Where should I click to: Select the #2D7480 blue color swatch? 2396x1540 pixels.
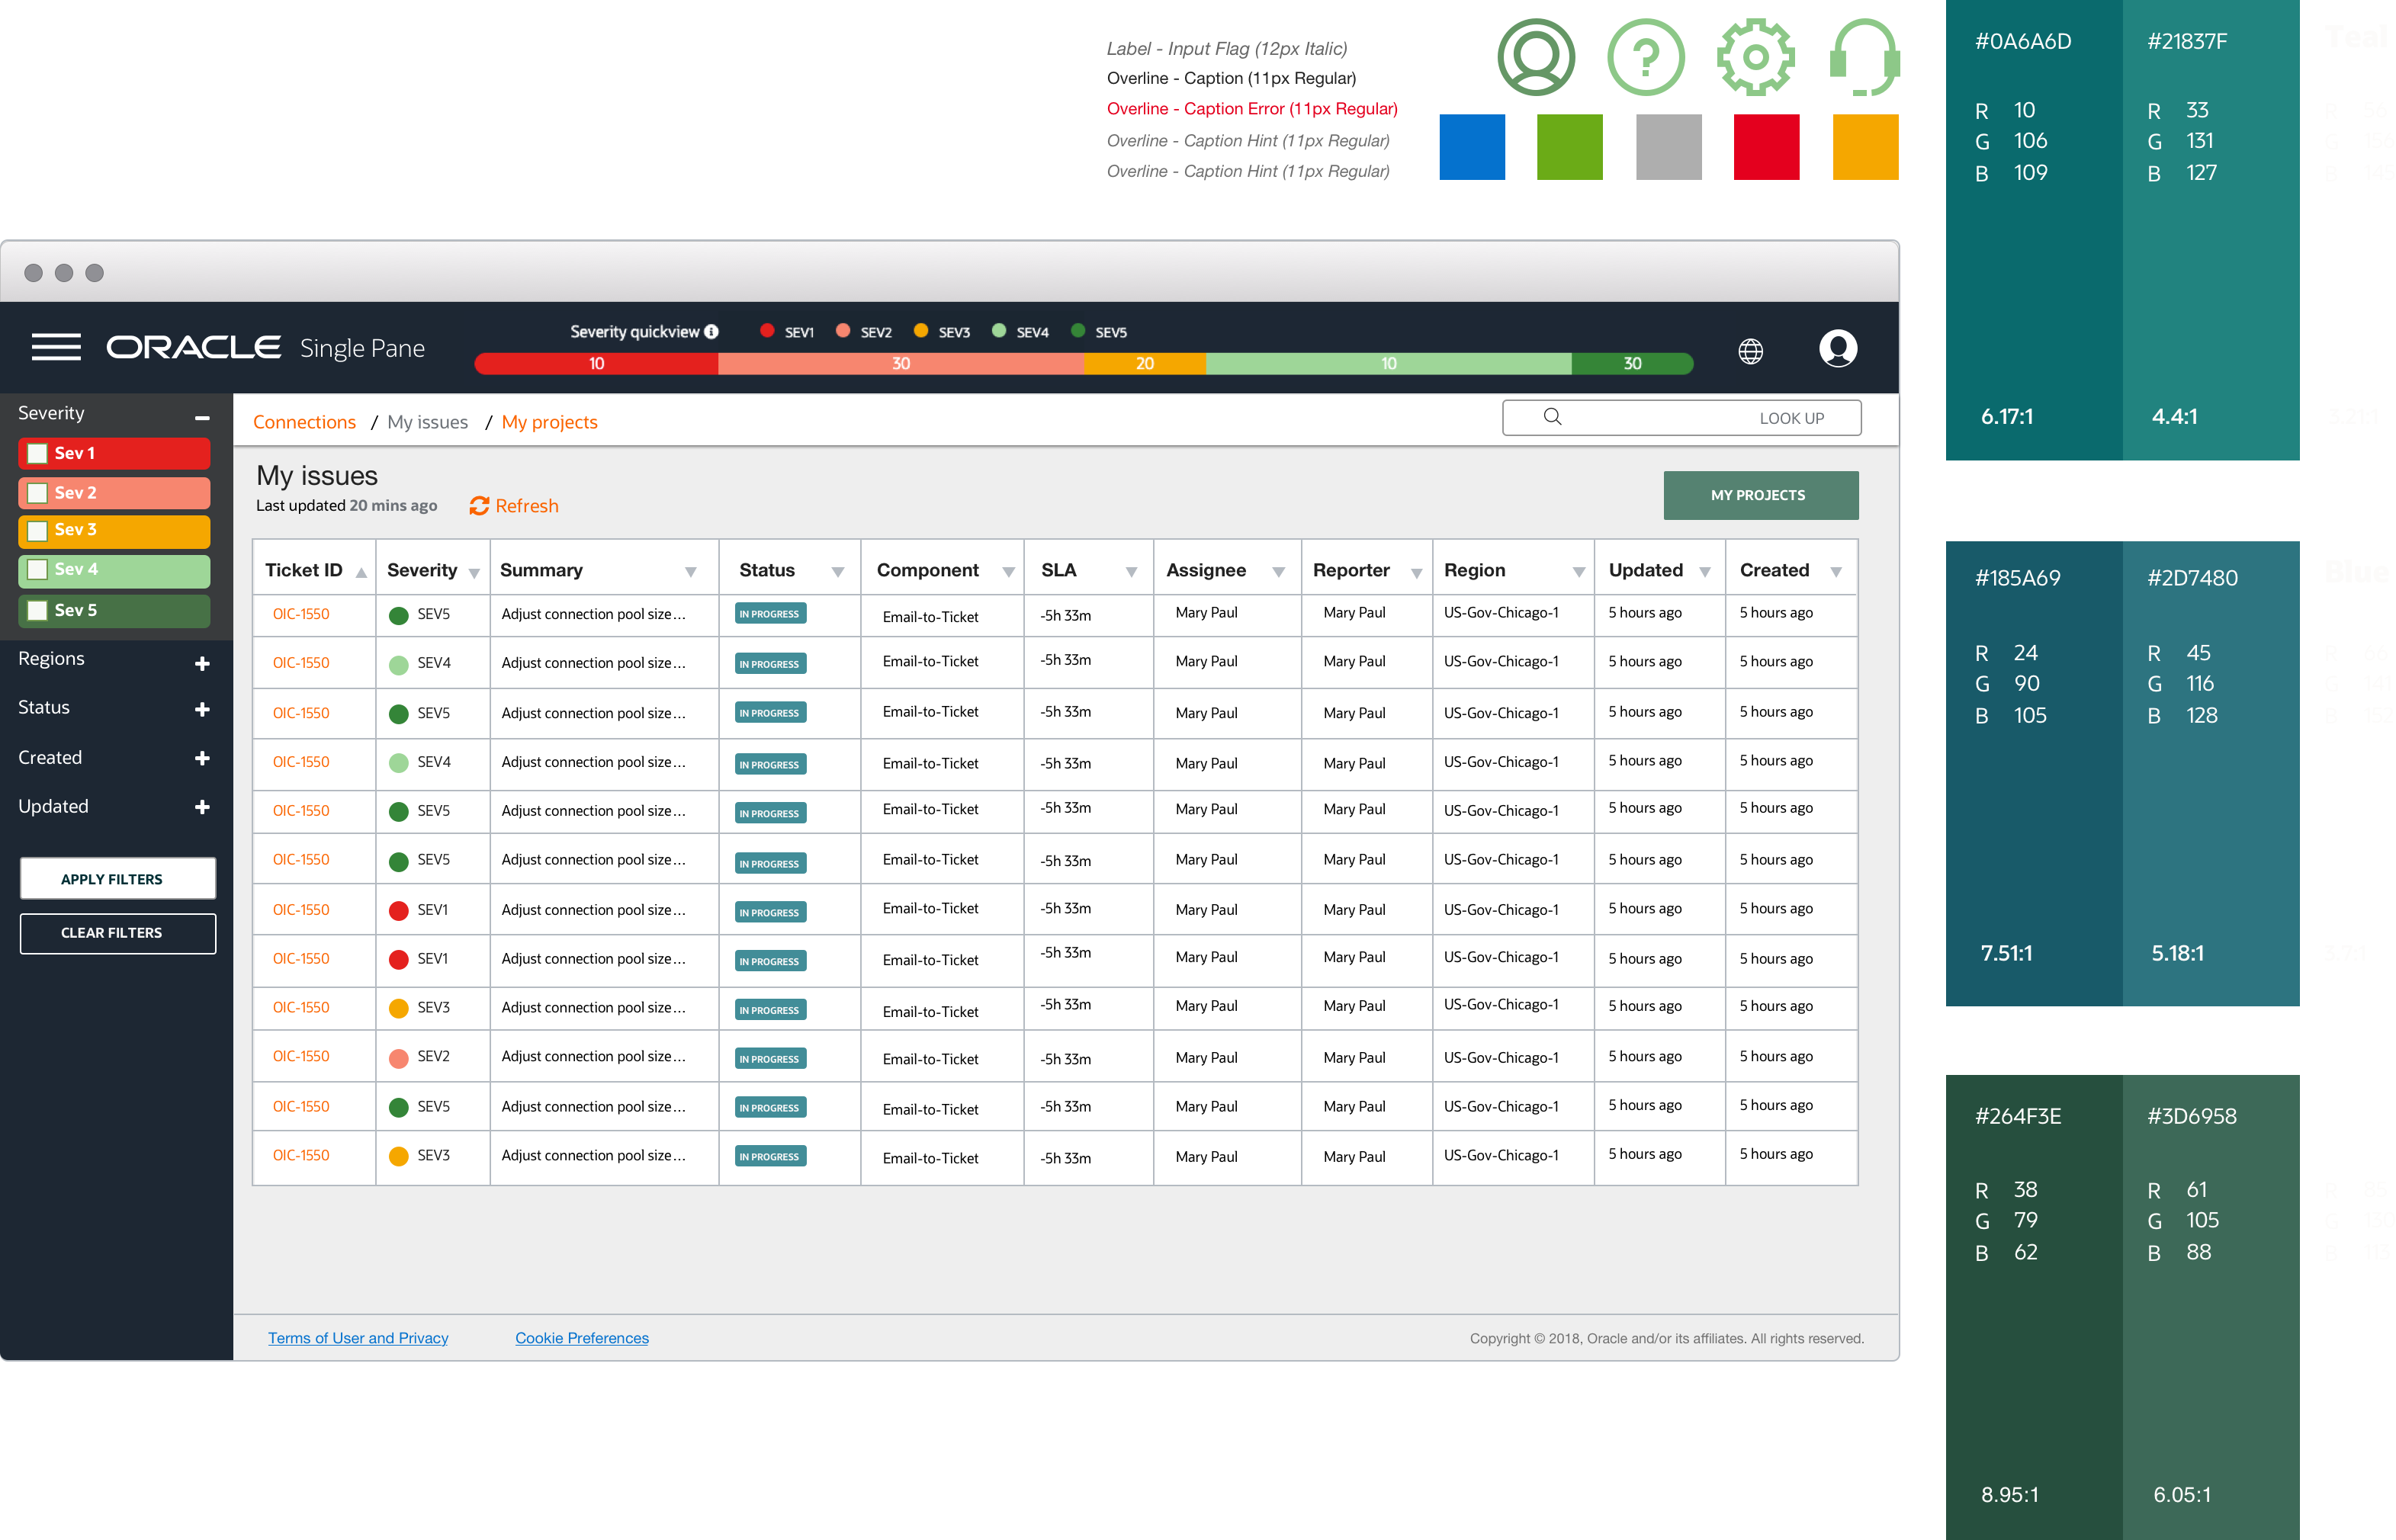pyautogui.click(x=2210, y=773)
